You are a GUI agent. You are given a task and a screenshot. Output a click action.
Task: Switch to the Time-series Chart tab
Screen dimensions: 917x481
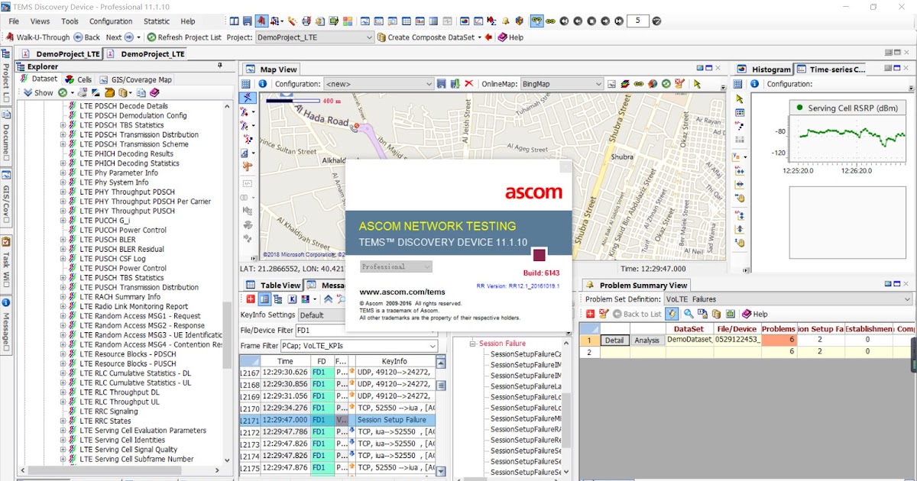[x=831, y=69]
